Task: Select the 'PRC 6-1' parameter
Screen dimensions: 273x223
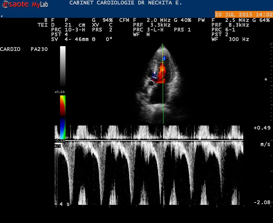Action: coord(224,30)
